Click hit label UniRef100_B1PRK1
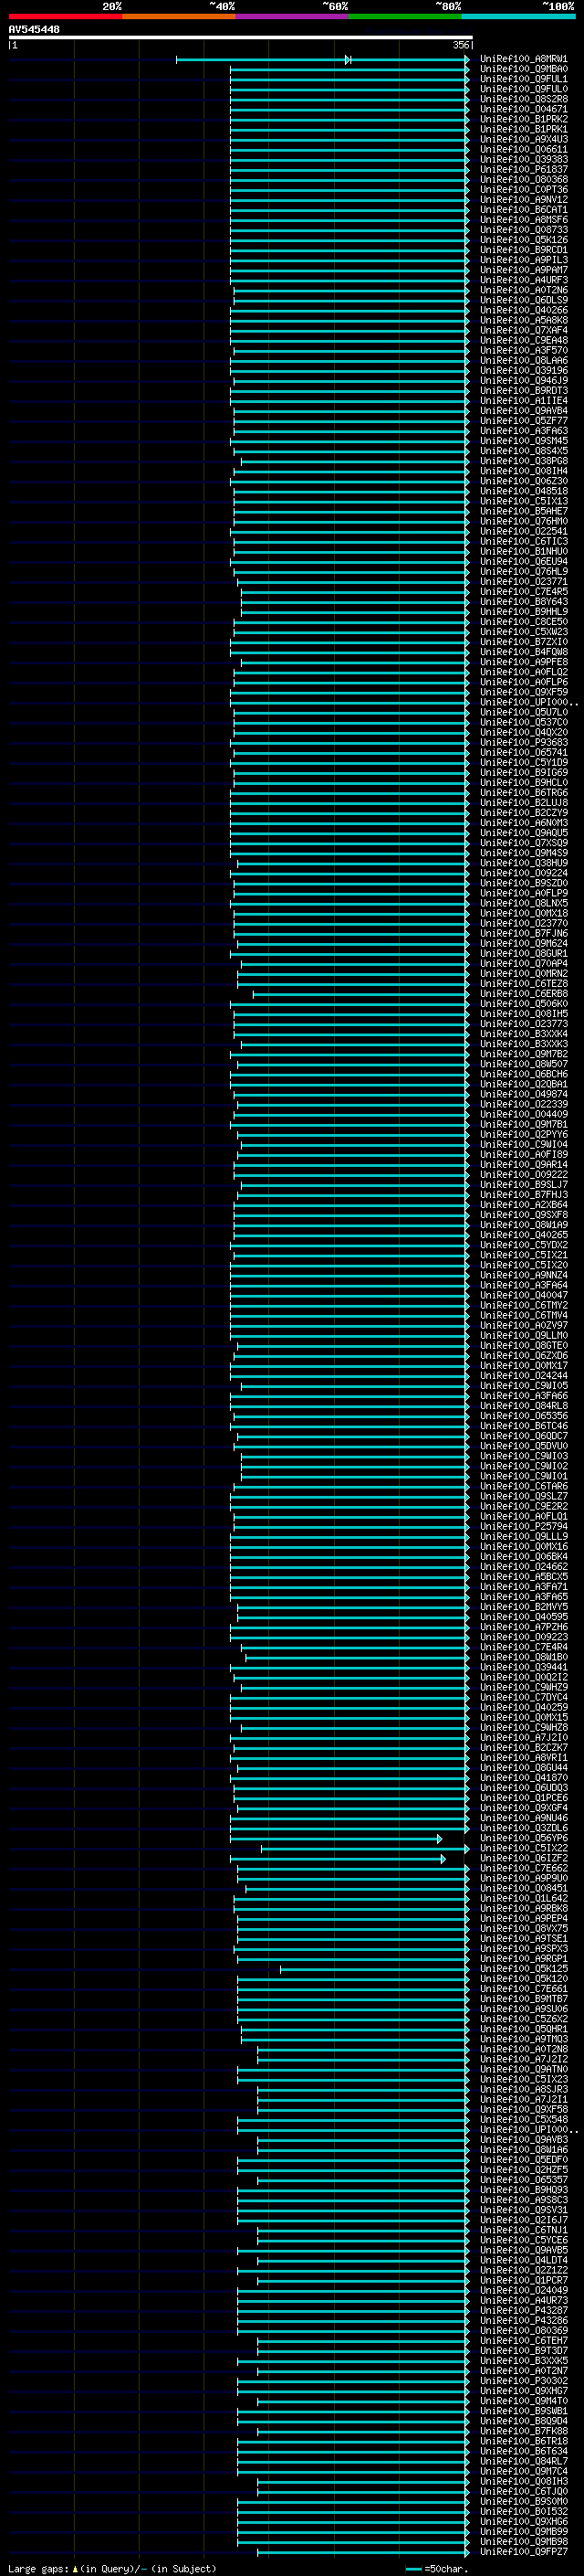 coord(523,129)
